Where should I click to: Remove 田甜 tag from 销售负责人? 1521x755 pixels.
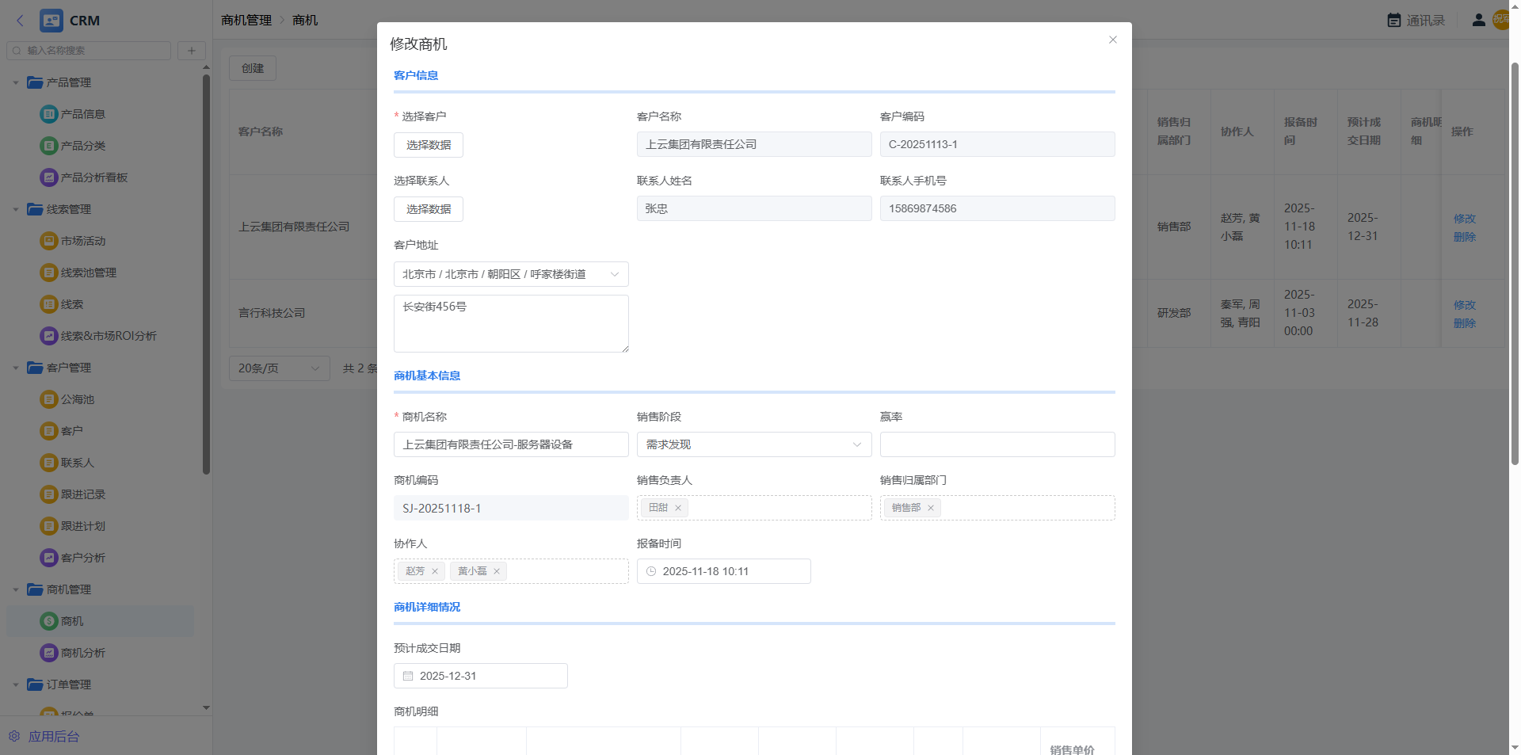coord(678,508)
